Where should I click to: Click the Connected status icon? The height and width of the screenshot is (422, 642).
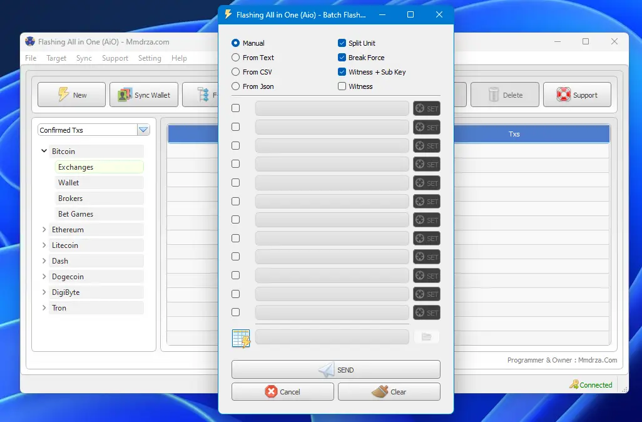coord(574,384)
